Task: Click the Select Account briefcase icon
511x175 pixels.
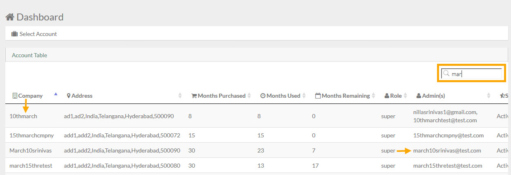Action: (14, 34)
